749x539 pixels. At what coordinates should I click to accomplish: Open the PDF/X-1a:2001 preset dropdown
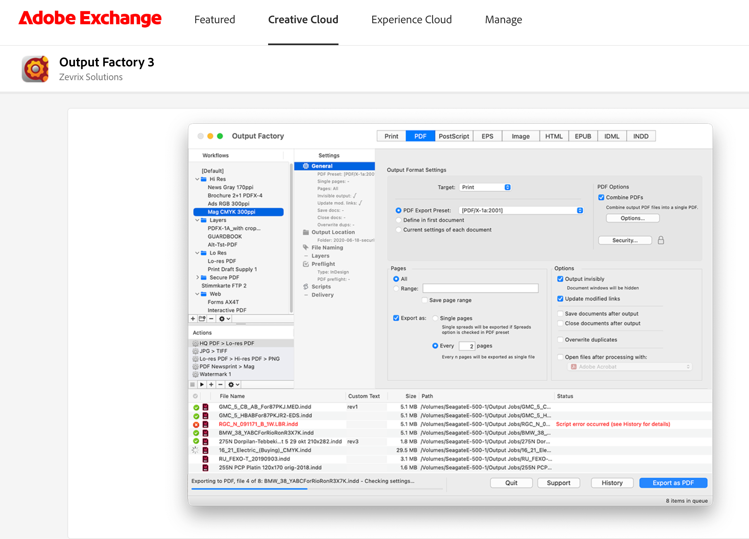point(521,210)
